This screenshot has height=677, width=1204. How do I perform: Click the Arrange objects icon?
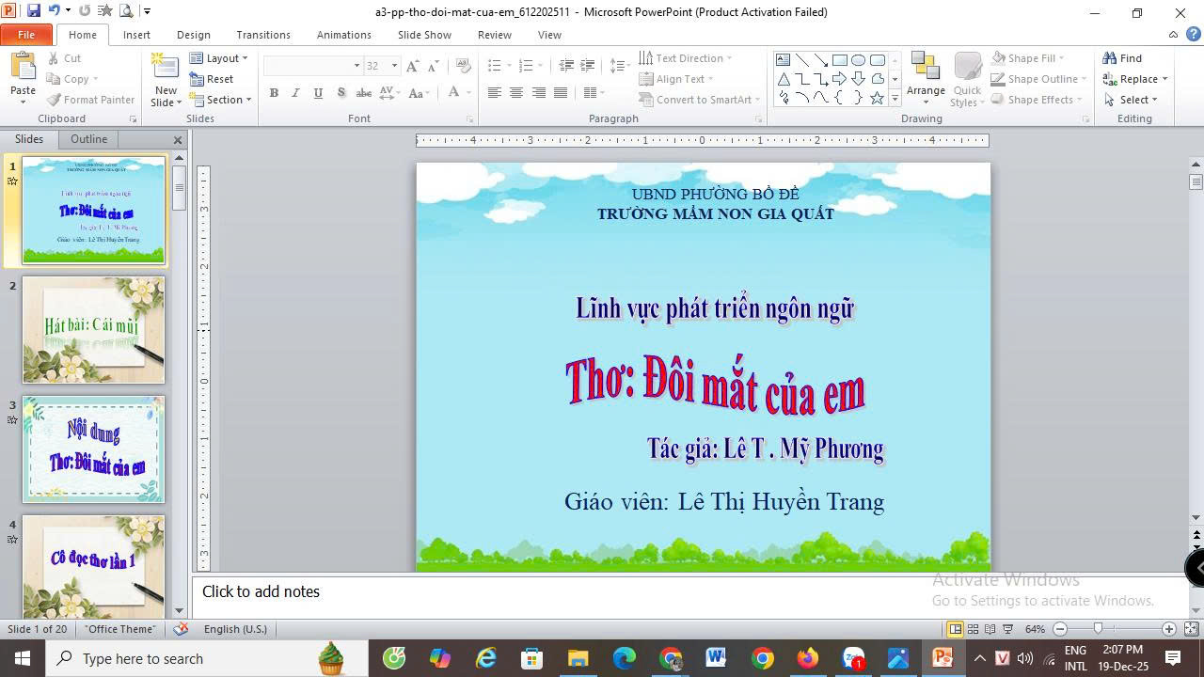tap(926, 73)
